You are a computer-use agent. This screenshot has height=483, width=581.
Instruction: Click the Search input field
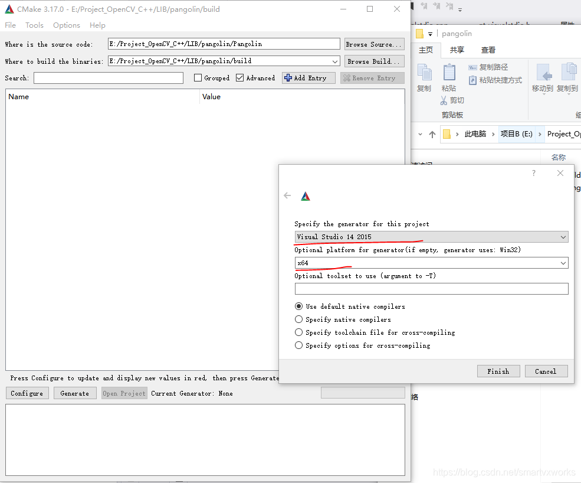pyautogui.click(x=108, y=78)
